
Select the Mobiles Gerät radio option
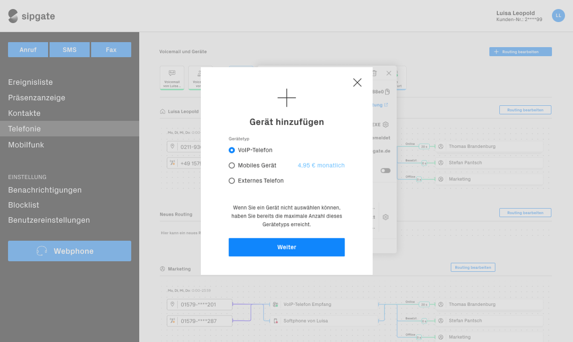point(232,165)
